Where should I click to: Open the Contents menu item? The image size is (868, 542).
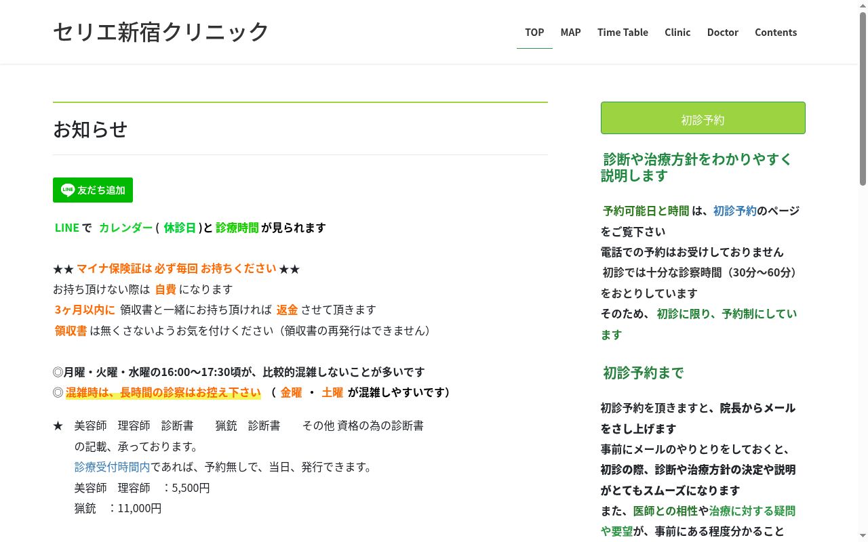point(776,33)
